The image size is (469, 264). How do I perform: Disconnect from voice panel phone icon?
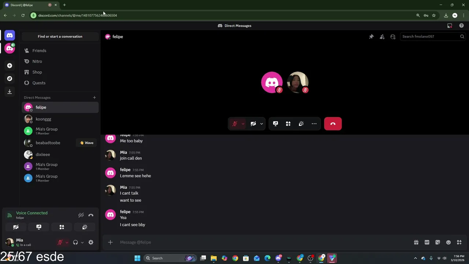[x=91, y=215]
